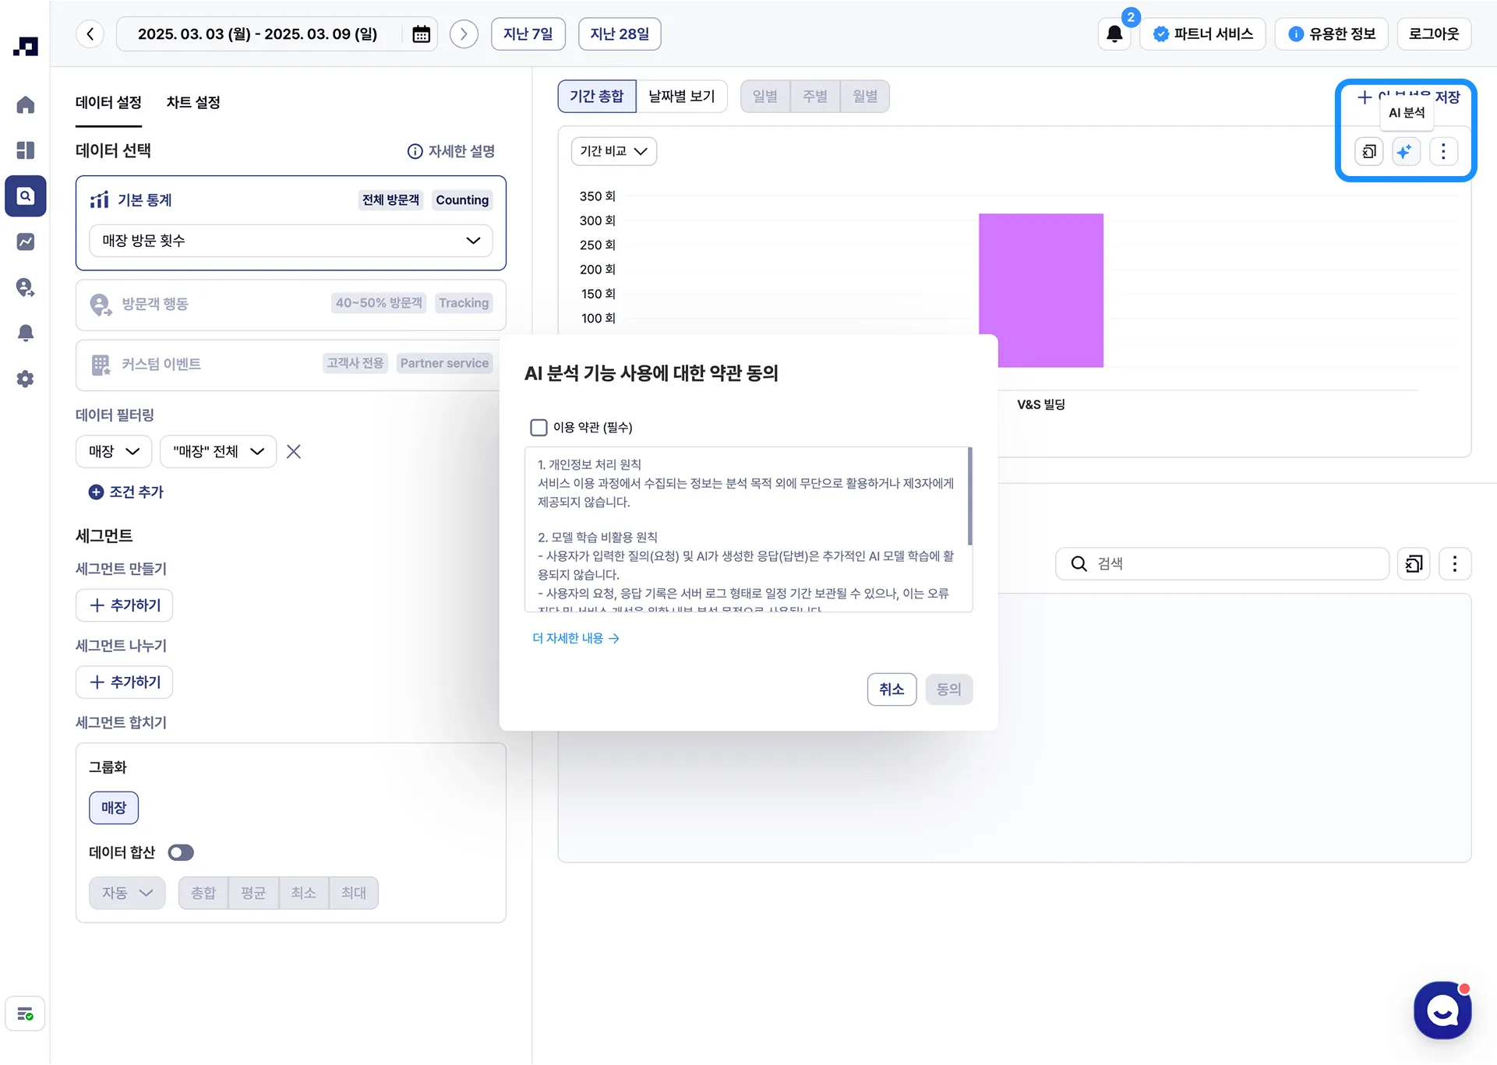1497x1065 pixels.
Task: Open the calendar date picker icon
Action: click(421, 34)
